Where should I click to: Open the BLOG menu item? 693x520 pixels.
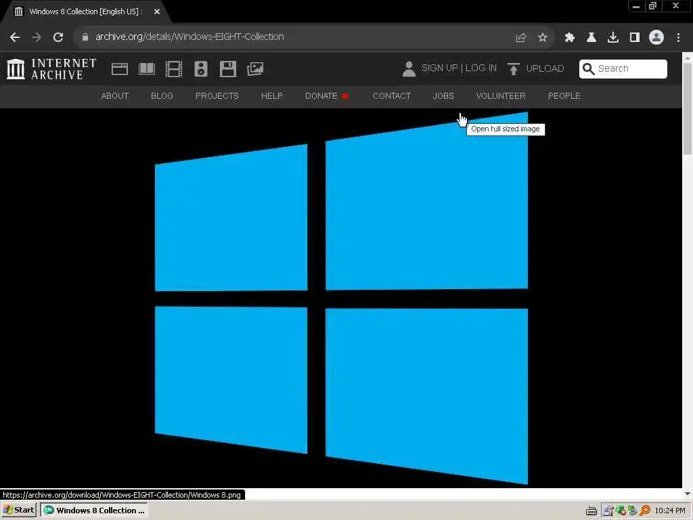click(x=162, y=96)
